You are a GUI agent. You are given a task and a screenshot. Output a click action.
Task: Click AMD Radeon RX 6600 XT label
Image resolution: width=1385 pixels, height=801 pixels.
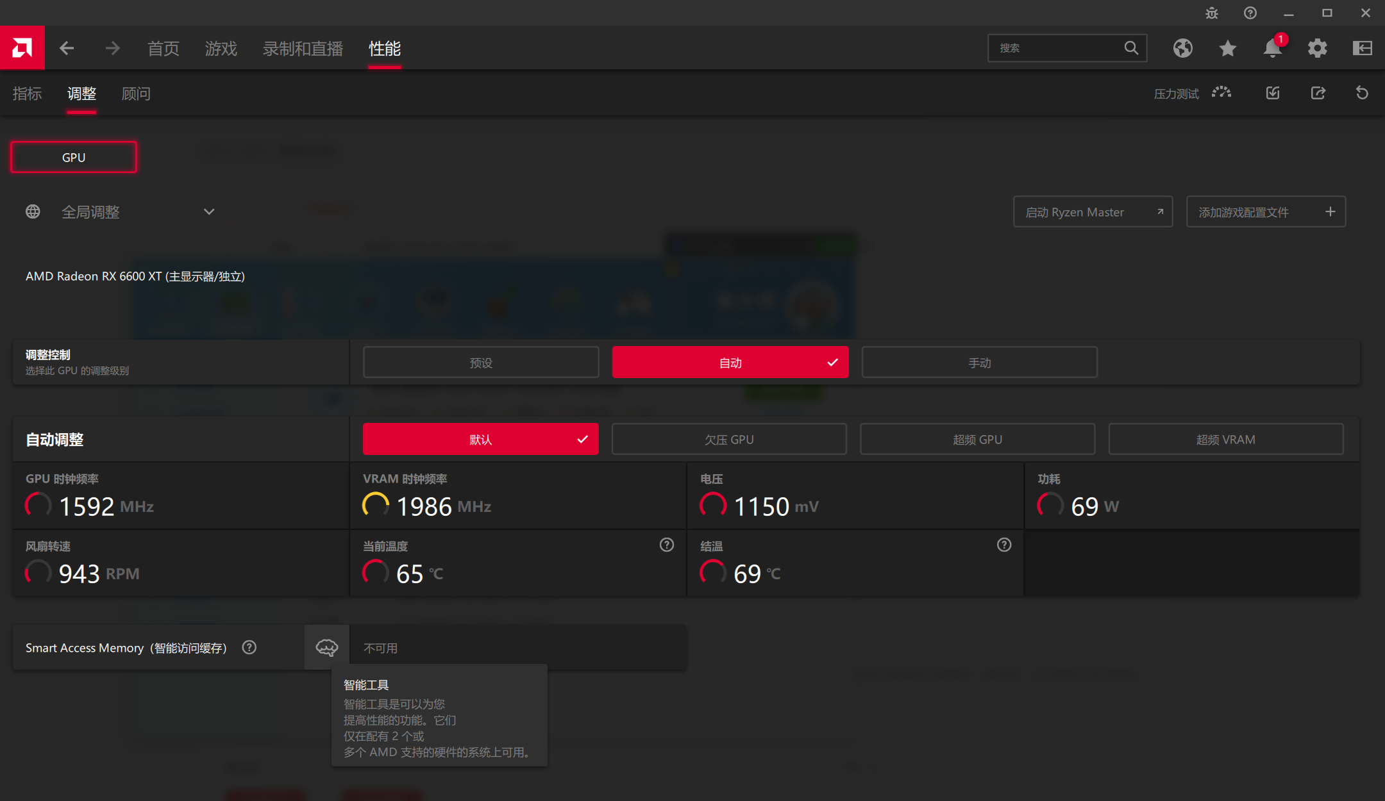pos(135,276)
